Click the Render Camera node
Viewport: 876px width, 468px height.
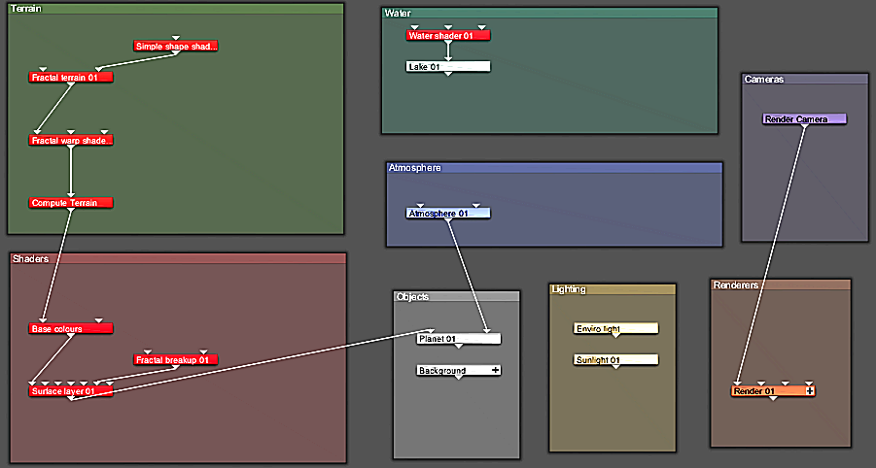tap(804, 119)
